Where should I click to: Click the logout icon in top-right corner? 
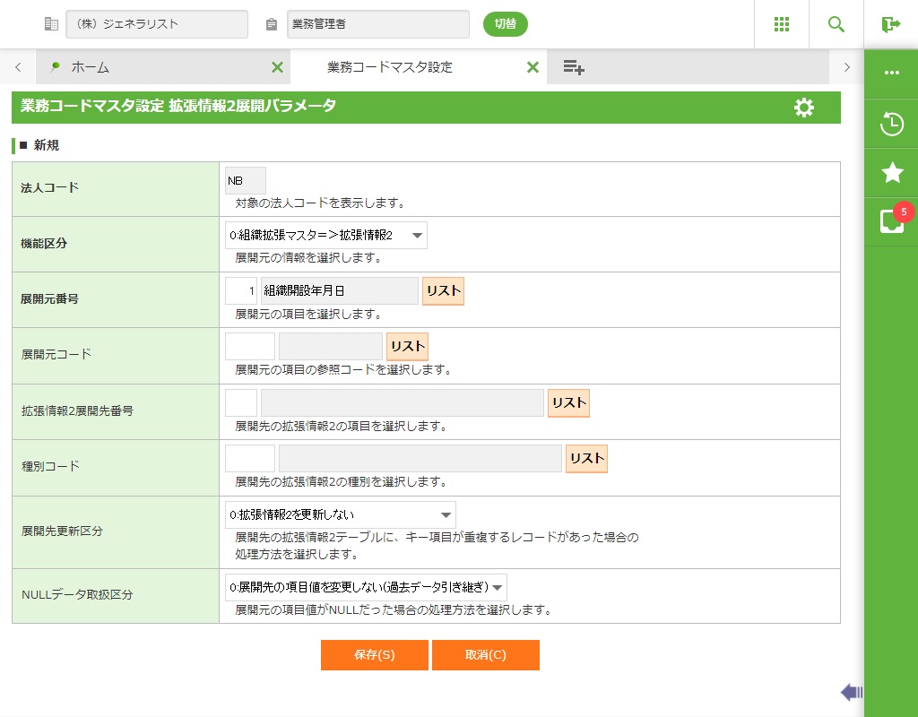(x=890, y=24)
